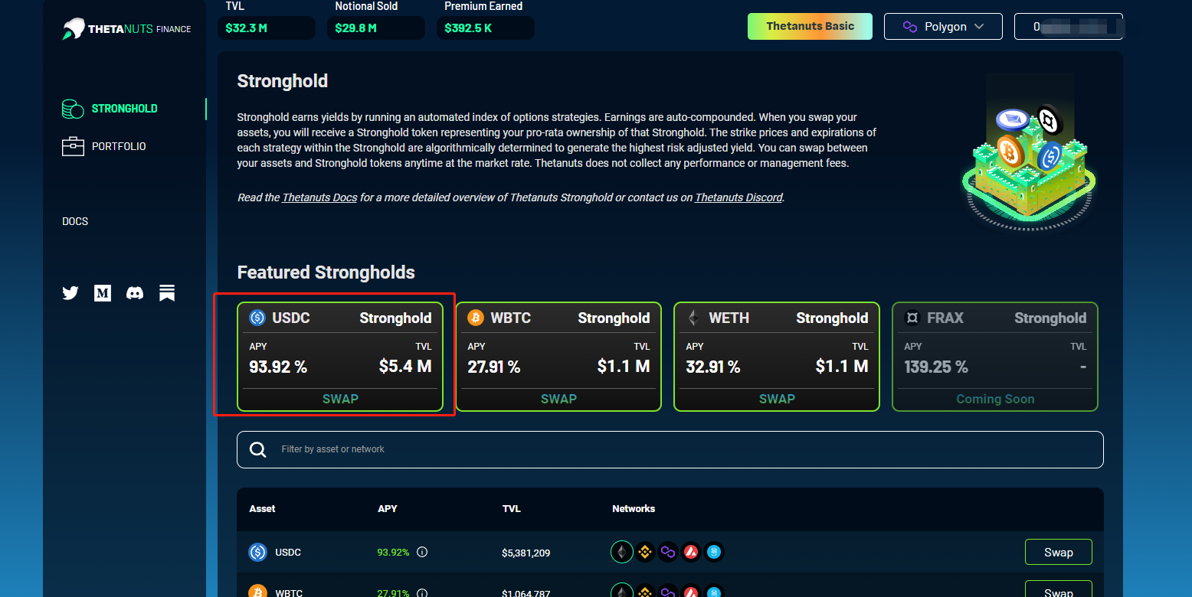
Task: Click the Swap button in USDC table row
Action: pos(1059,552)
